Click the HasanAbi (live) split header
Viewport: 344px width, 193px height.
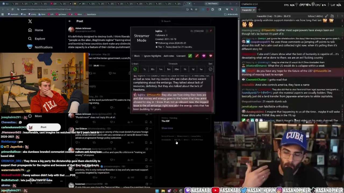(x=273, y=16)
